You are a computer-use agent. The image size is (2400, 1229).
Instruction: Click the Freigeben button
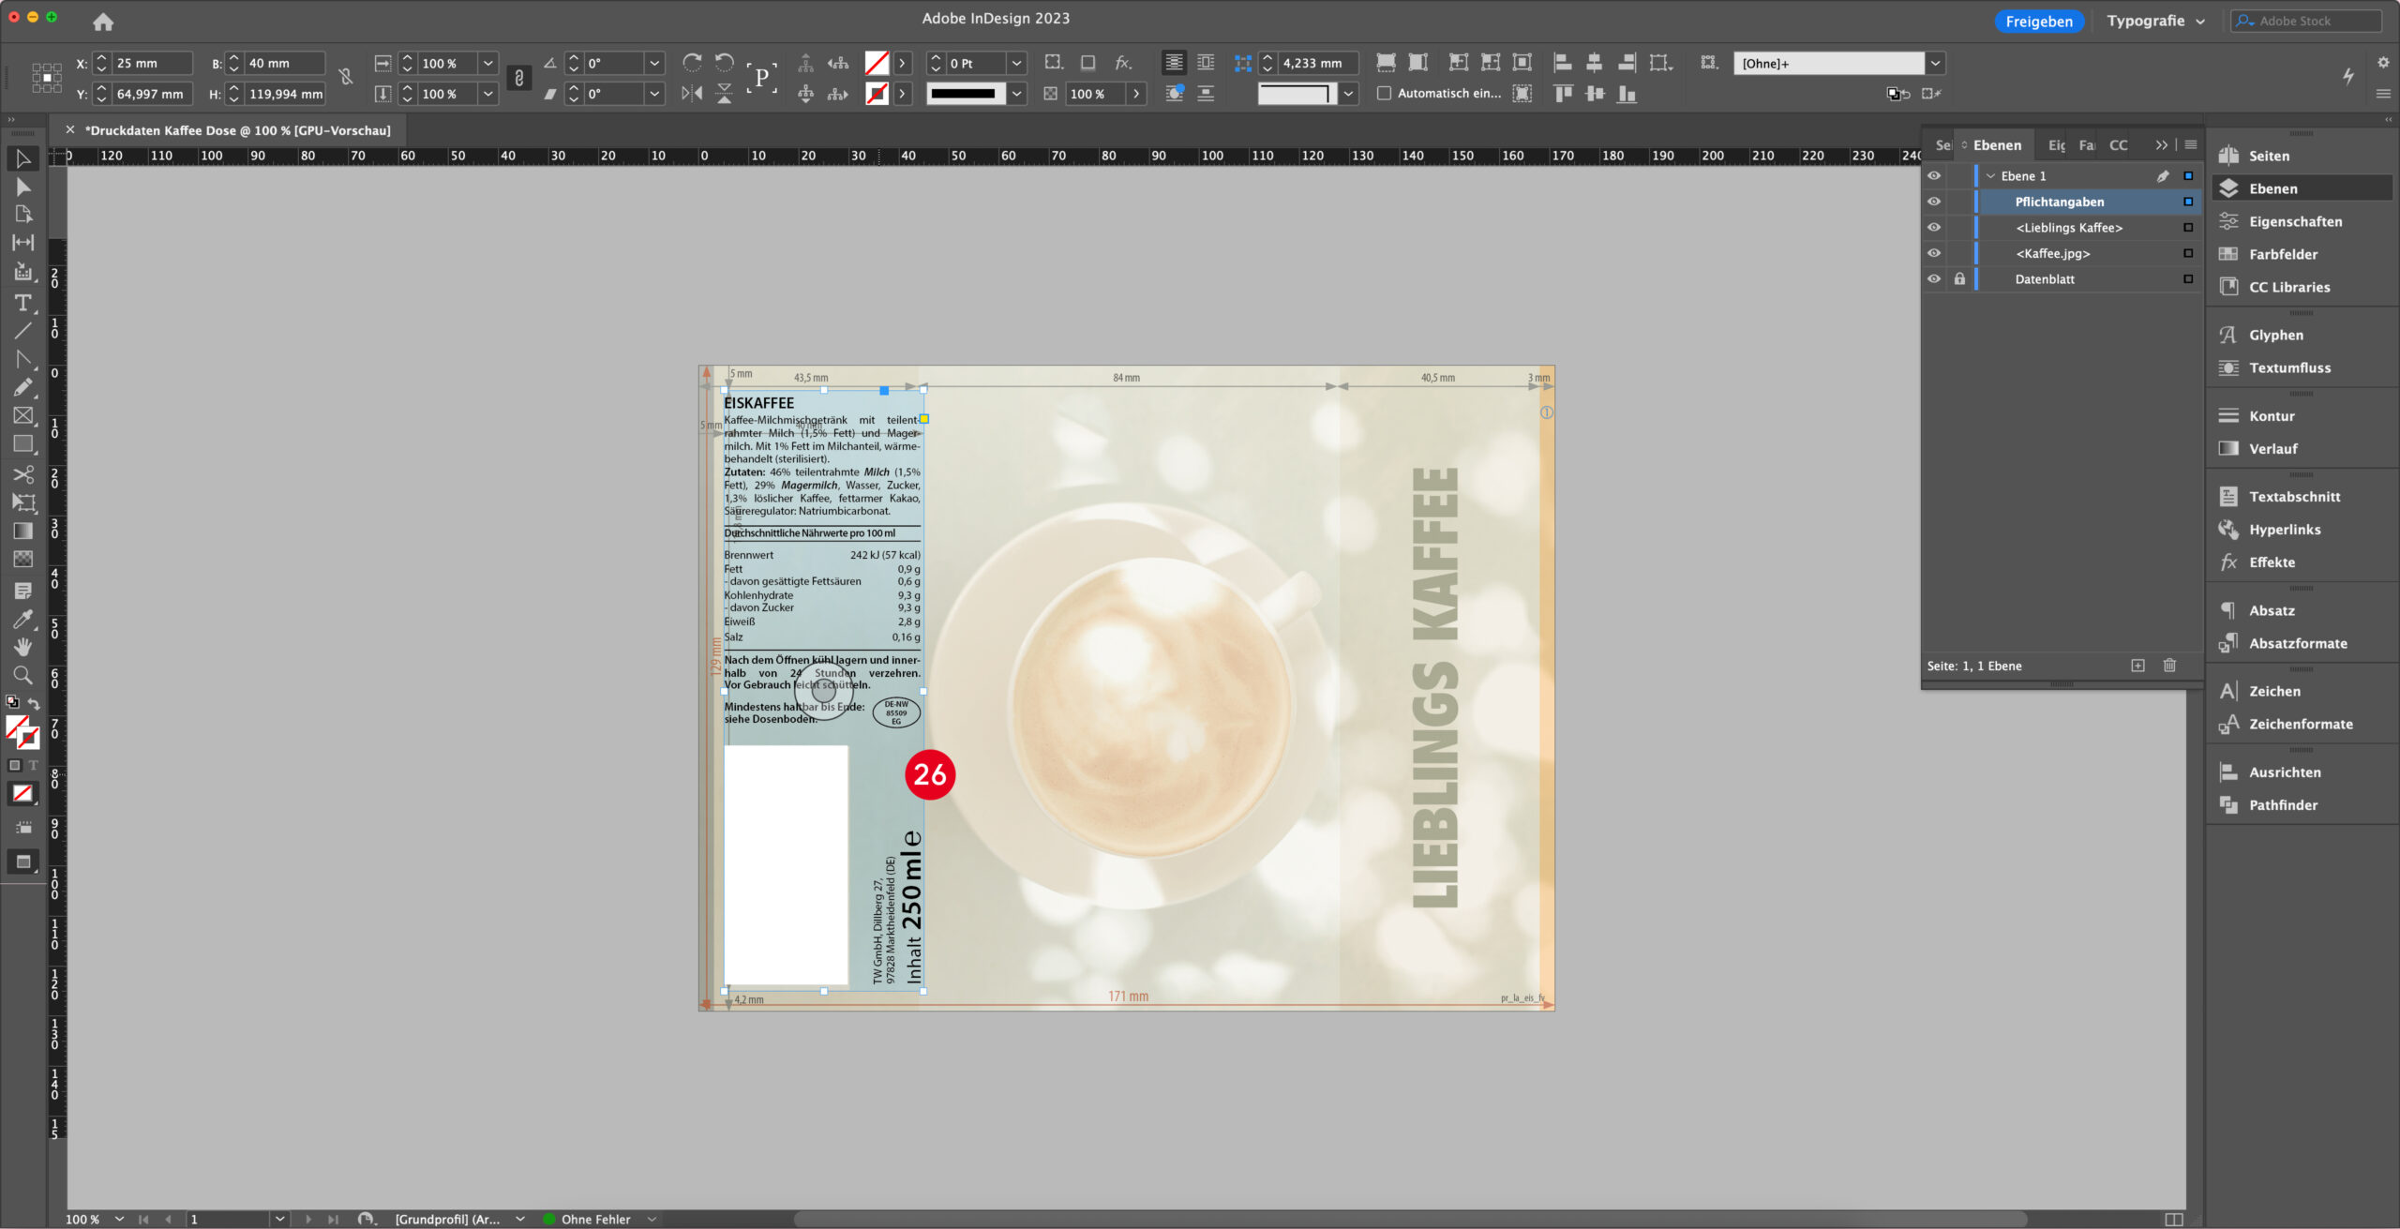(x=2040, y=21)
